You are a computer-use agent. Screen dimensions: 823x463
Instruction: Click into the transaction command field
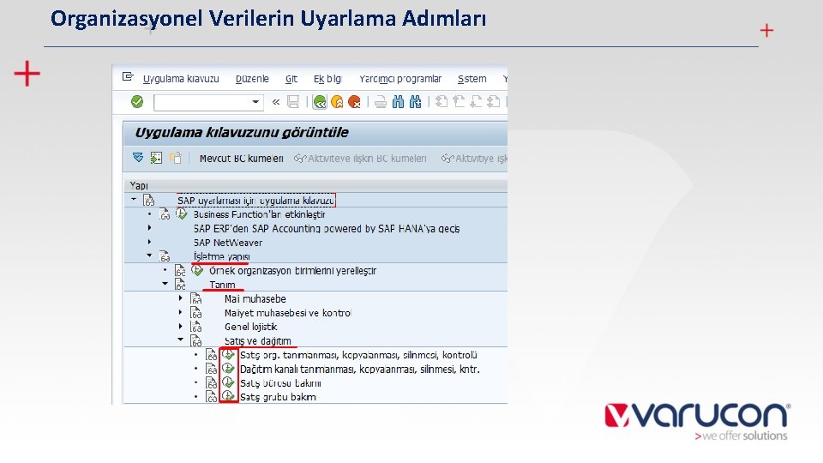[x=202, y=102]
